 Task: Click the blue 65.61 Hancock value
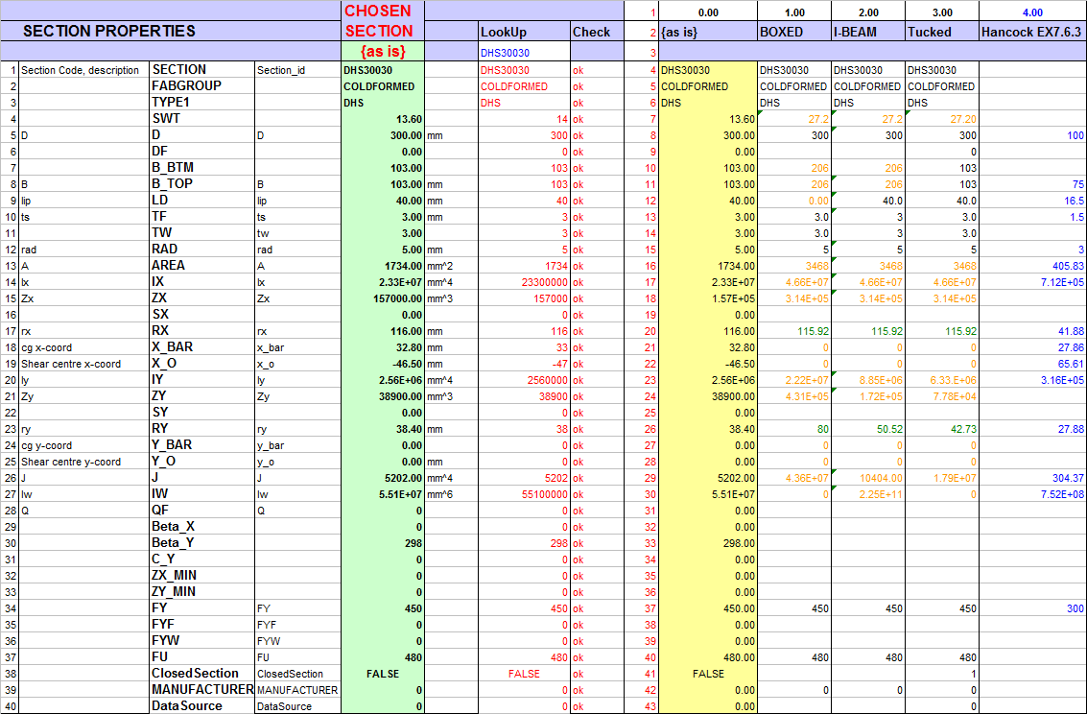(1032, 364)
